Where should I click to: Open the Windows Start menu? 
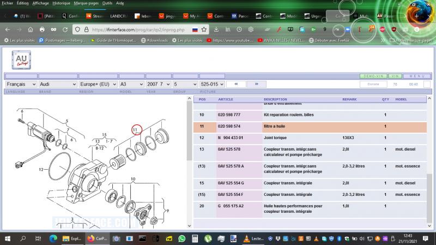8,238
